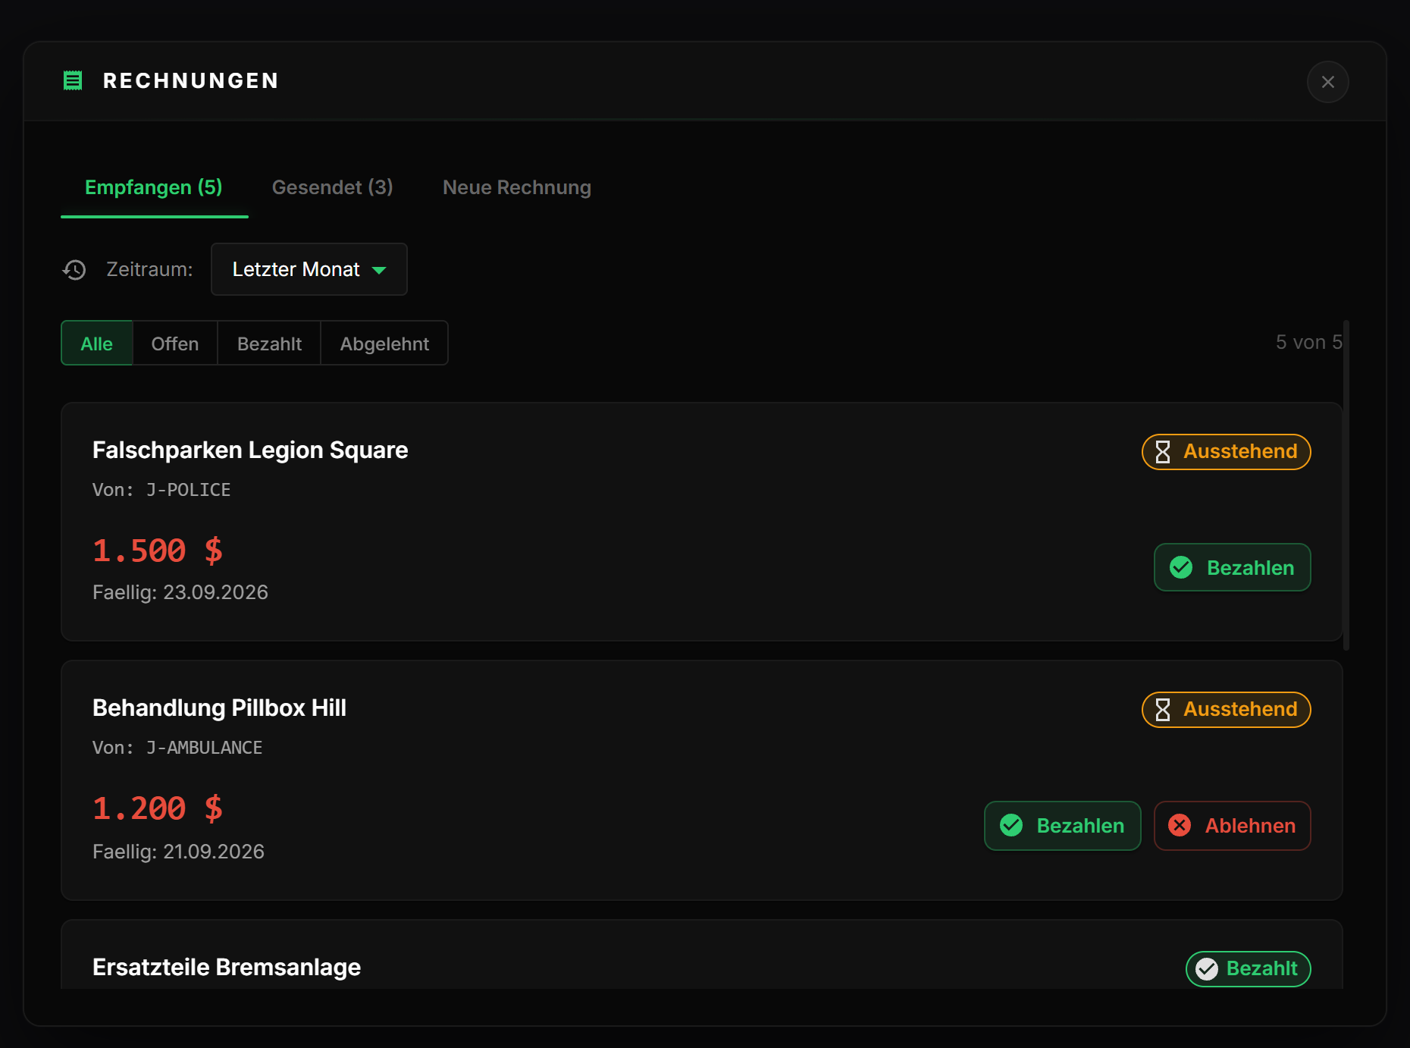Viewport: 1410px width, 1048px height.
Task: Filter invoices by Offen
Action: coord(175,344)
